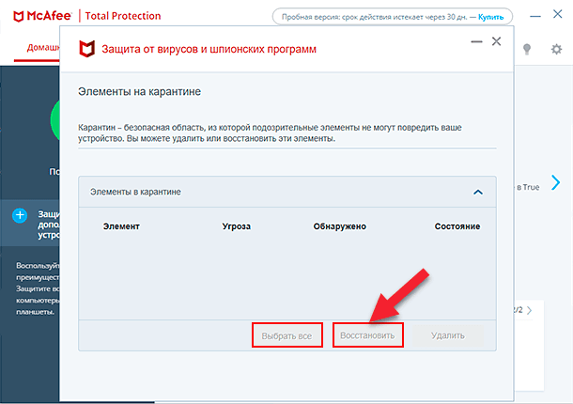Click the Восстановить button
Screen dimensions: 573x404
(367, 334)
